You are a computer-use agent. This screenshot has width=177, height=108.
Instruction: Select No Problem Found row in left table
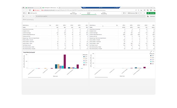click(x=55, y=45)
